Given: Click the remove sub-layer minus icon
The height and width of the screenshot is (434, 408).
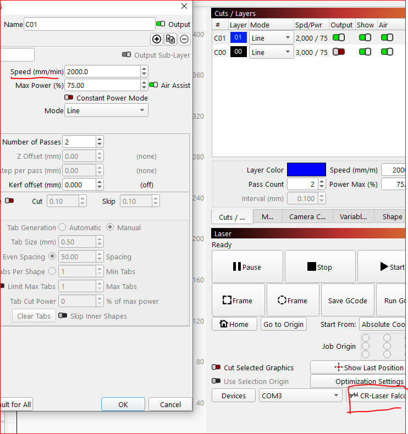Looking at the screenshot, I should pyautogui.click(x=184, y=39).
